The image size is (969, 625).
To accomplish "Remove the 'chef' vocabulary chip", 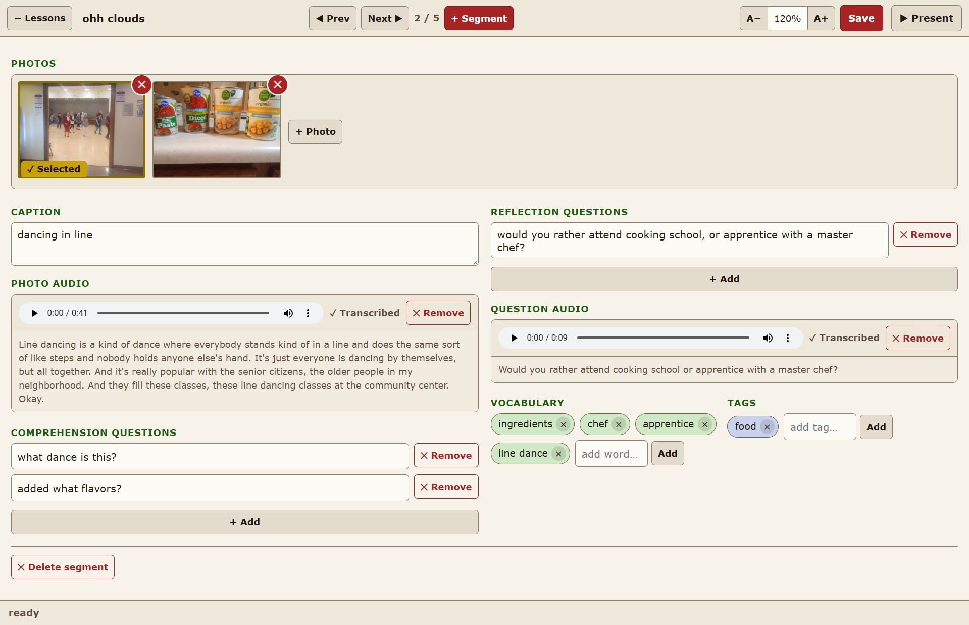I will tap(619, 425).
